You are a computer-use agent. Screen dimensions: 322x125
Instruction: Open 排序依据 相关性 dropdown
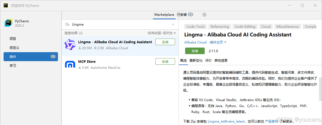tap(162, 33)
